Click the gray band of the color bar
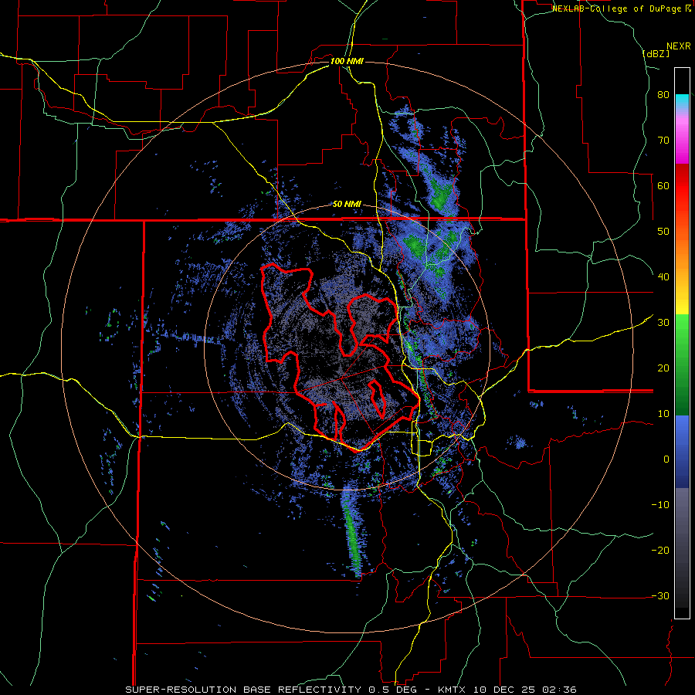Viewport: 695px width, 695px height. coord(682,548)
